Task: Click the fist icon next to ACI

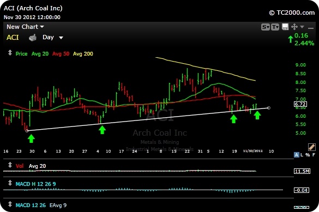Action: point(33,38)
